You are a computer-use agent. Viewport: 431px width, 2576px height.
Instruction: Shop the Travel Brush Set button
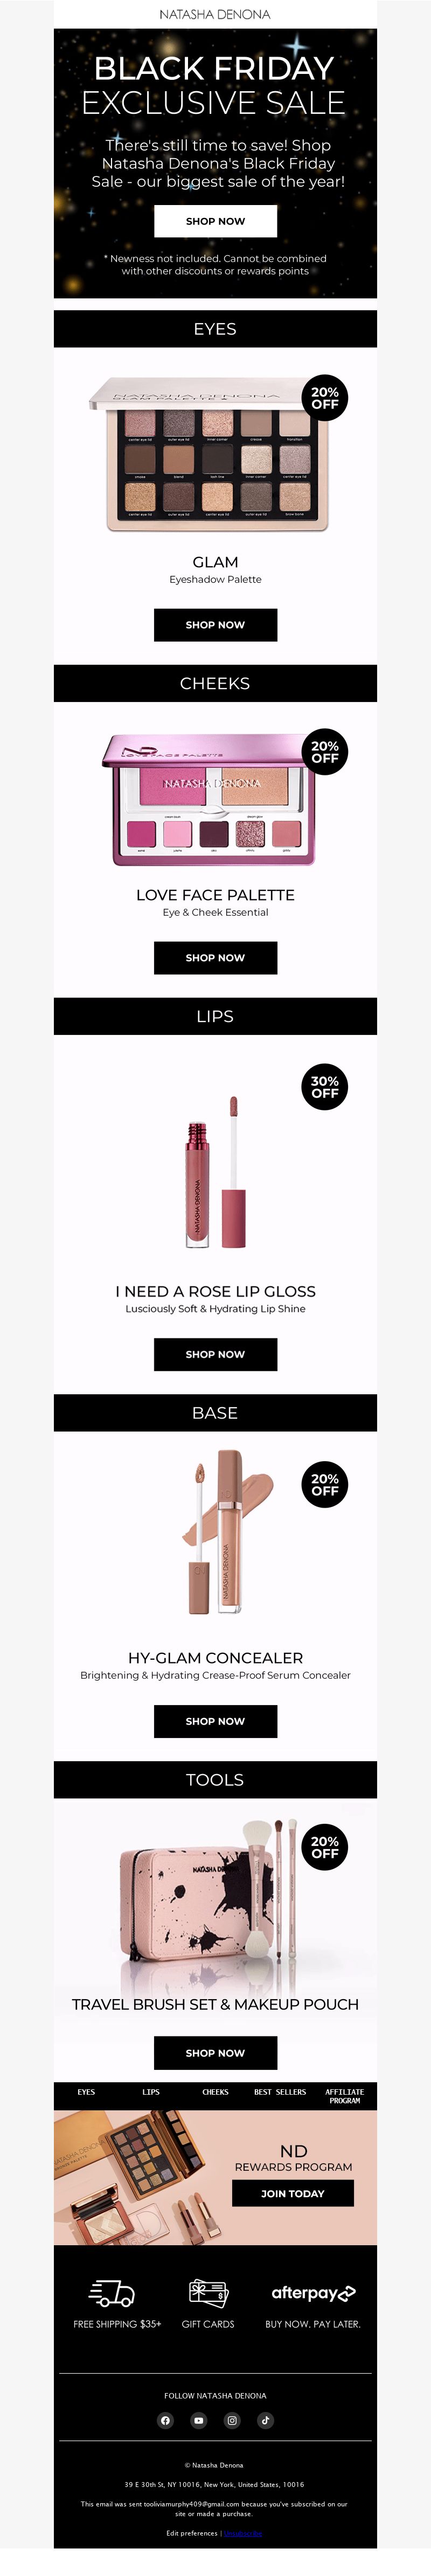coord(215,2053)
